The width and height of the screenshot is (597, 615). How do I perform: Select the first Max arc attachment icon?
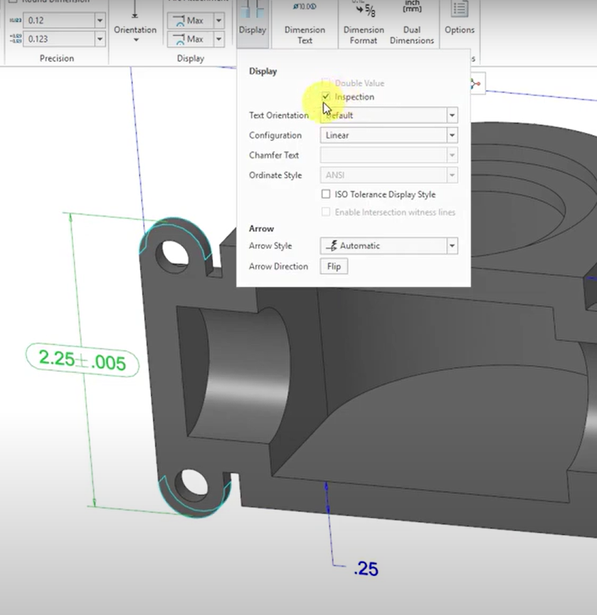click(x=191, y=20)
